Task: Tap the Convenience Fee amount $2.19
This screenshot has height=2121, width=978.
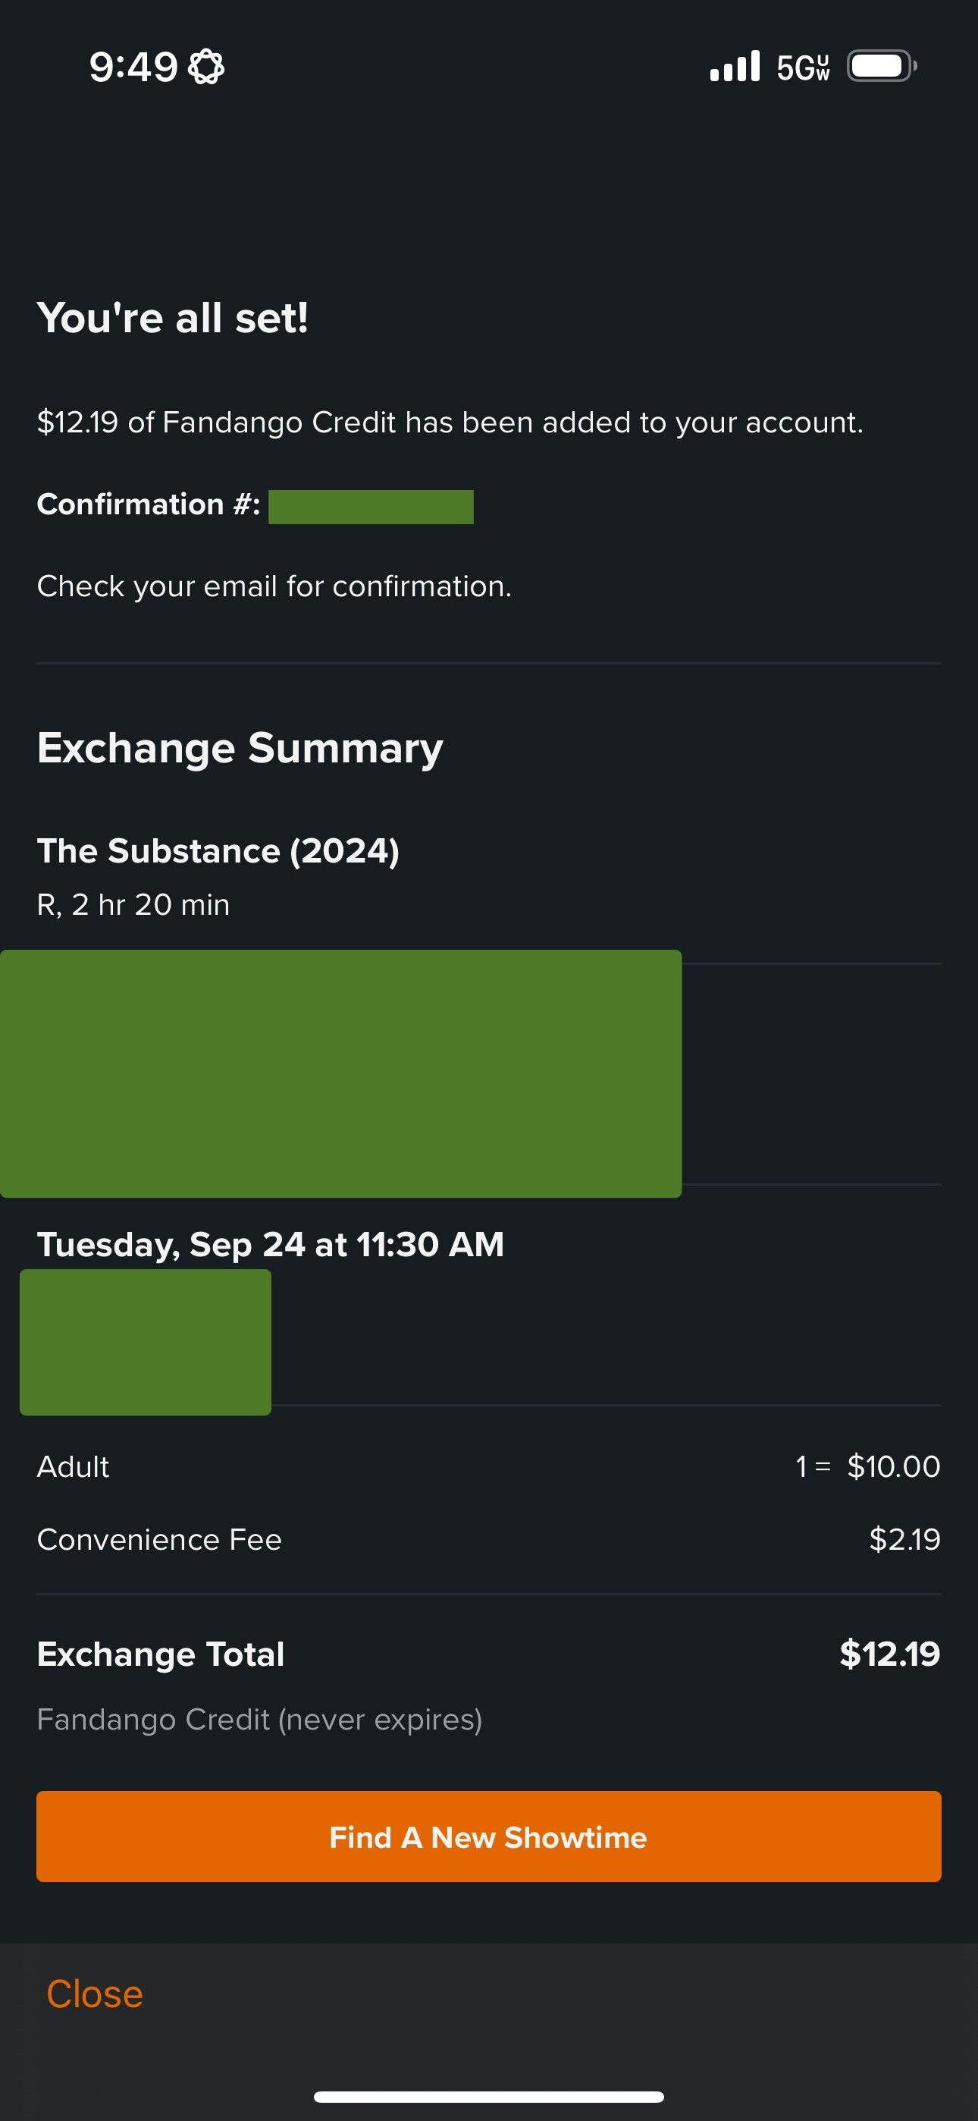Action: pyautogui.click(x=904, y=1539)
